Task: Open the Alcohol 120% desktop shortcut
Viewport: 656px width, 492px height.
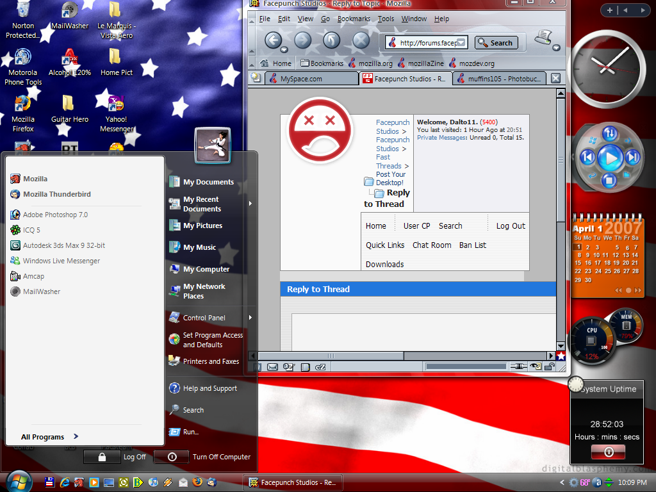Action: tap(69, 63)
